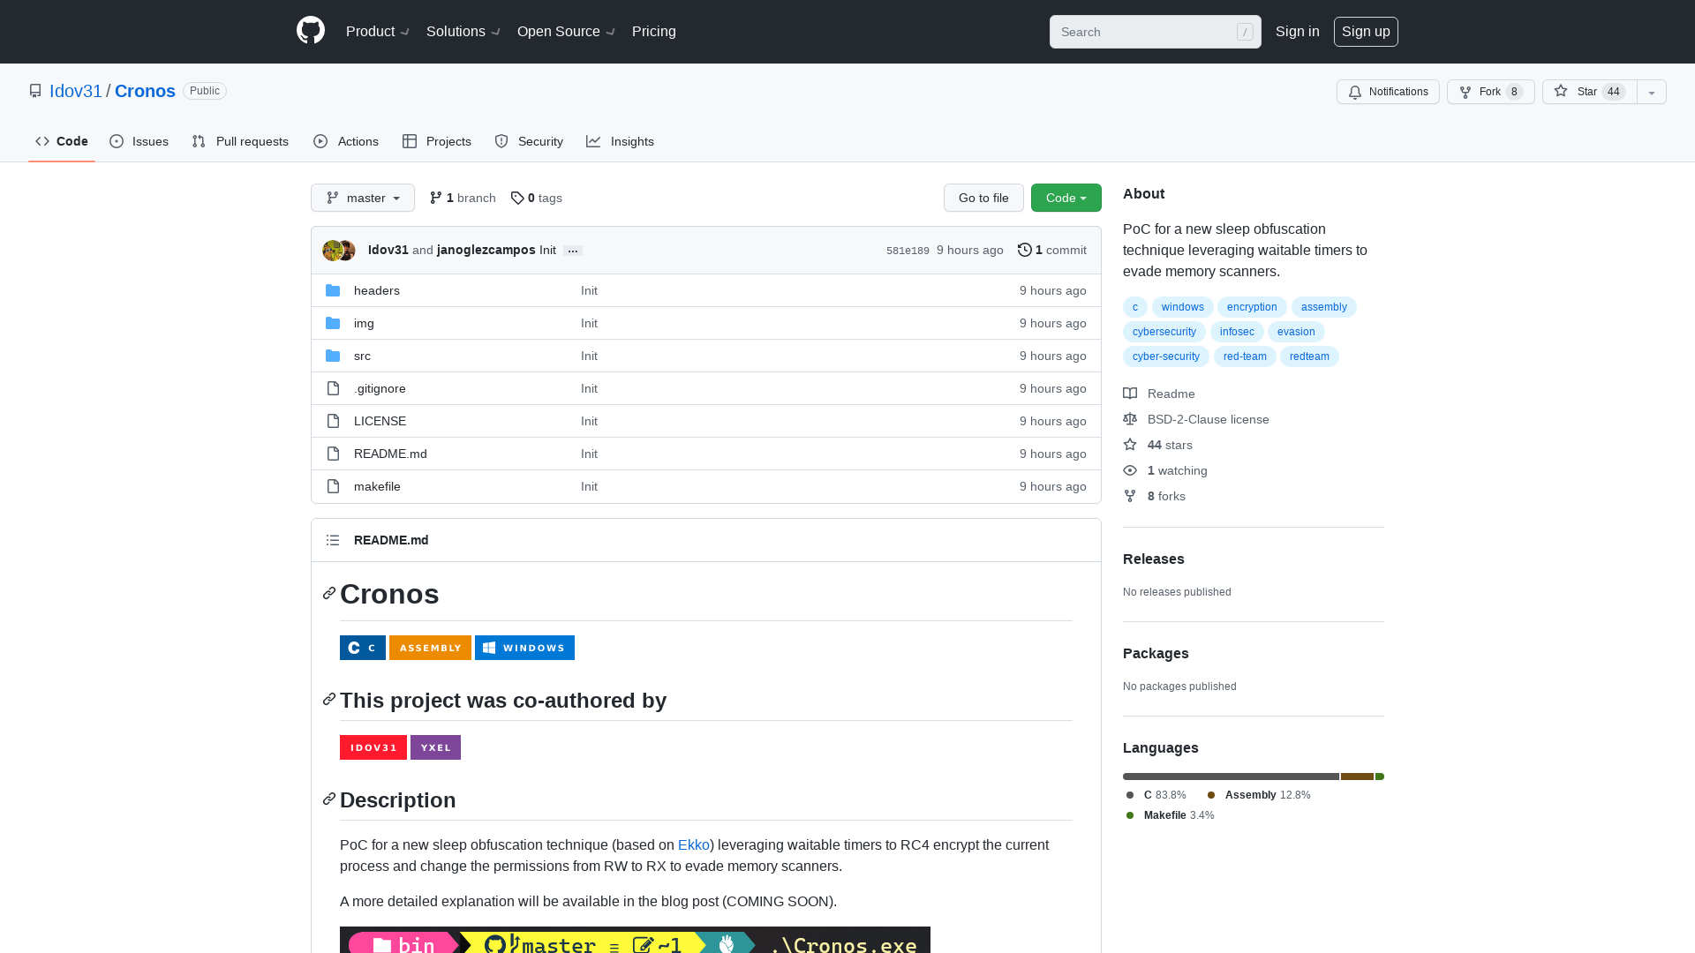Screen dimensions: 1695x953
Task: Click the GitHub logo icon
Action: [311, 31]
